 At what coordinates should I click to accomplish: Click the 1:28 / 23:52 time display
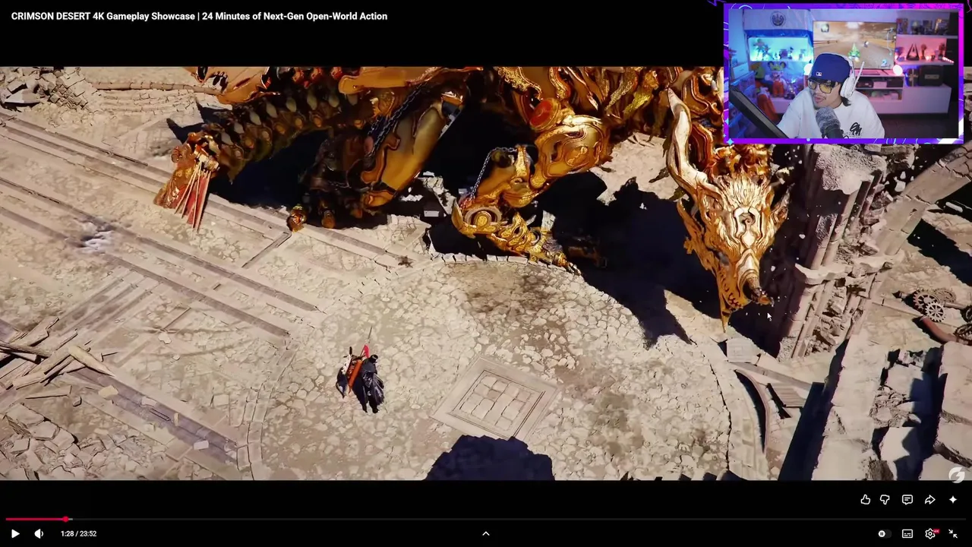(x=78, y=533)
